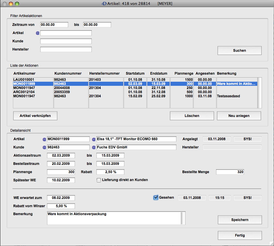Image resolution: width=274 pixels, height=246 pixels.
Task: Click the Zeitraum von date field
Action: (54, 25)
